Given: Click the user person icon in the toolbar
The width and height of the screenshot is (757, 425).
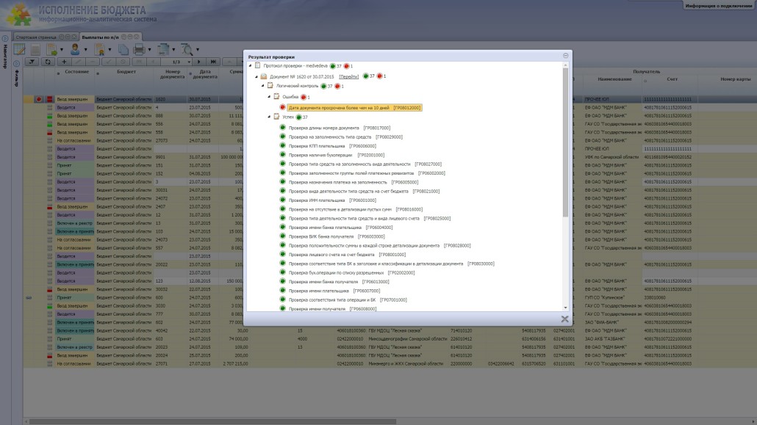Looking at the screenshot, I should point(75,49).
